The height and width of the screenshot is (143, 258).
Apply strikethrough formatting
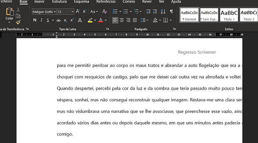58,20
